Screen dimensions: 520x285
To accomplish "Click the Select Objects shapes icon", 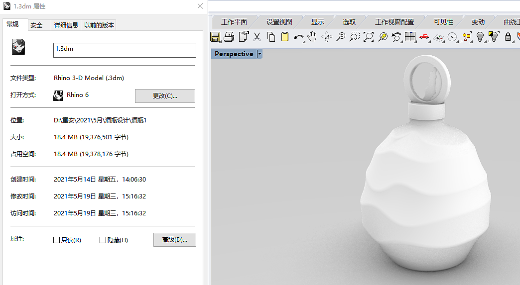I will click(466, 37).
